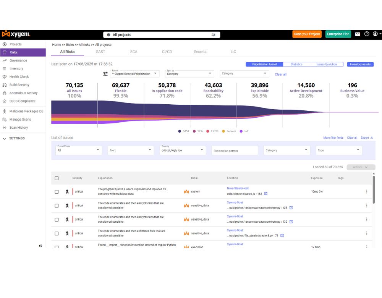Open the Severity filter dropdown
This screenshot has height=298, width=382.
click(x=183, y=150)
